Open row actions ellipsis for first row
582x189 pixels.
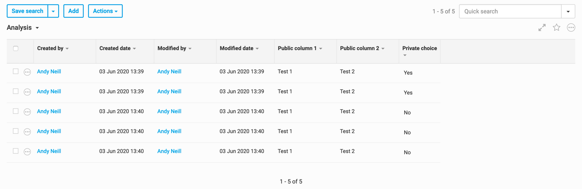pos(27,72)
